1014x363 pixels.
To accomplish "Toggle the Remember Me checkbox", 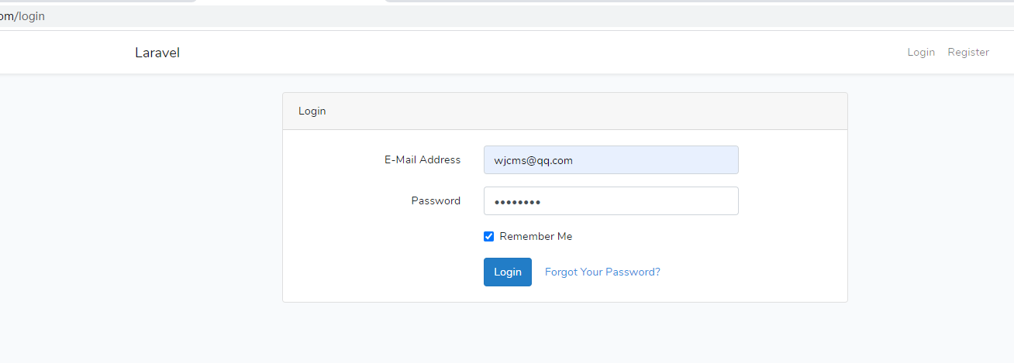I will (489, 237).
